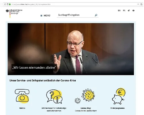Screen dimensions: 144x115
Task: Open the MENU hamburger navigation
Action: coord(45,16)
